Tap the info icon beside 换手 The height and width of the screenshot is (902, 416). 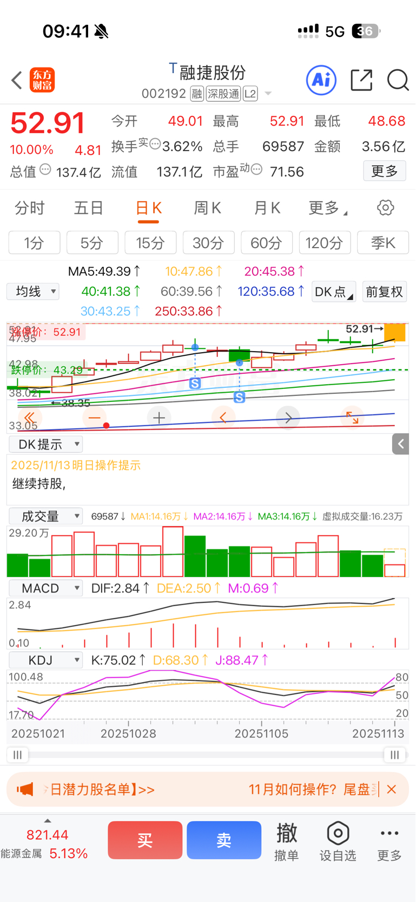(155, 144)
